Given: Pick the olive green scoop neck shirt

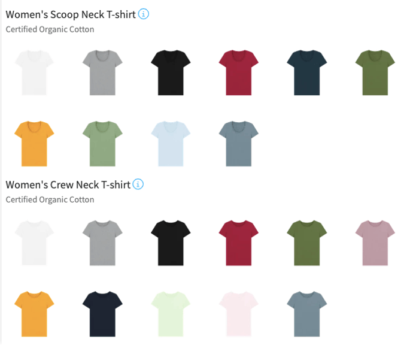Looking at the screenshot, I should click(375, 72).
